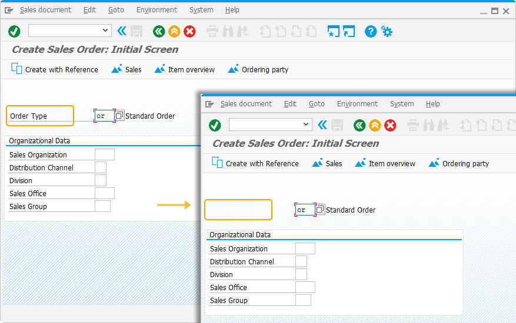The image size is (516, 323).
Task: Click the Next Page icon in the back window
Action: (296, 32)
